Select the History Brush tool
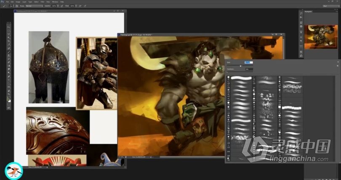This screenshot has height=180, width=341. point(9,59)
